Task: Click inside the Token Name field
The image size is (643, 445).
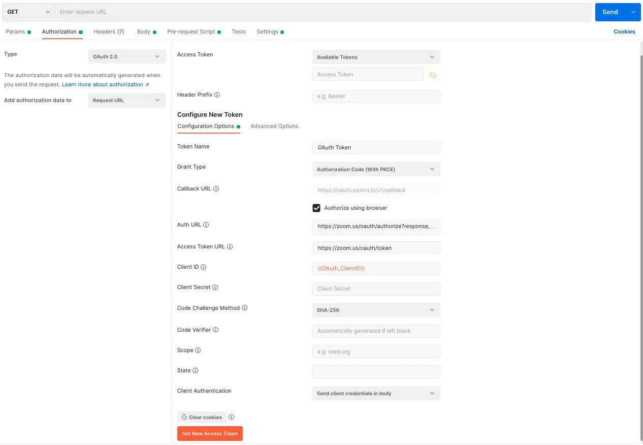Action: click(376, 147)
